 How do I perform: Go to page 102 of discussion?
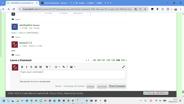click(x=108, y=60)
